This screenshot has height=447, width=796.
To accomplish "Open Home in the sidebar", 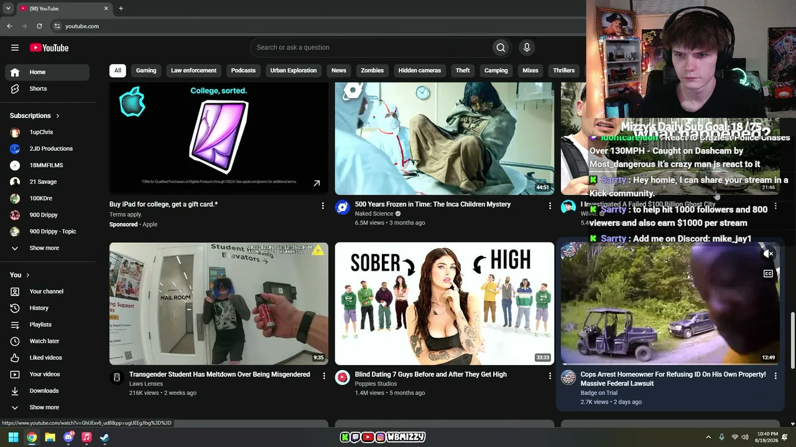I will 47,72.
